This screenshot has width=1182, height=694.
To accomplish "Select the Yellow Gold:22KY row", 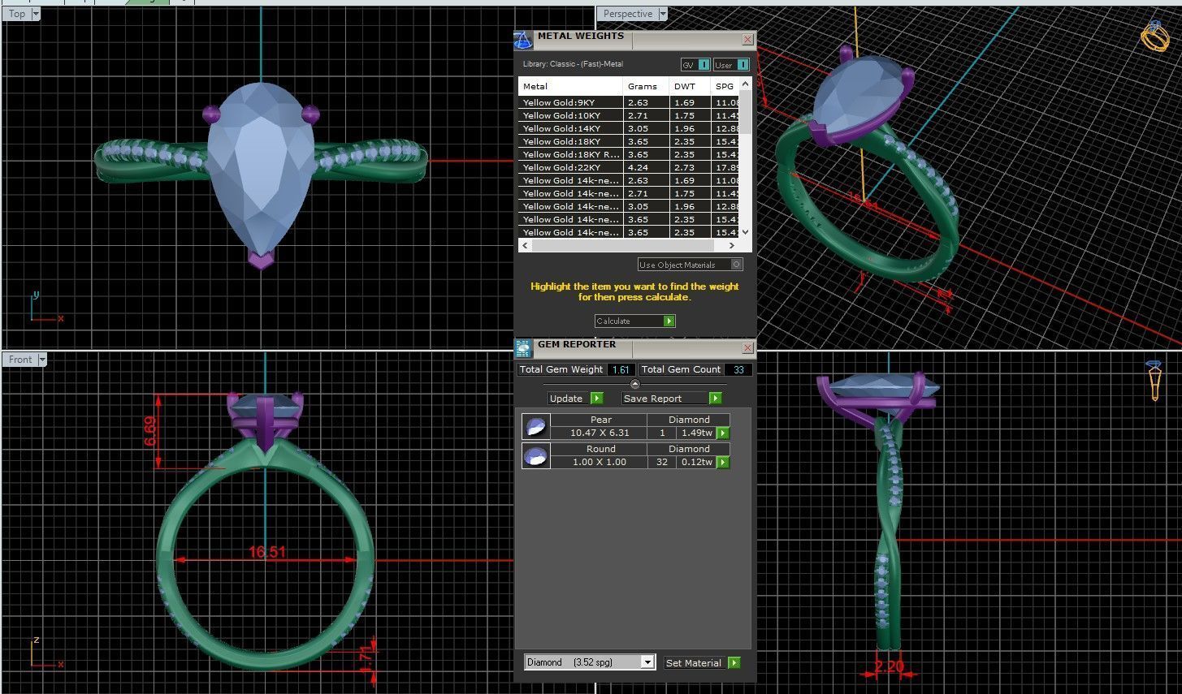I will coord(629,167).
